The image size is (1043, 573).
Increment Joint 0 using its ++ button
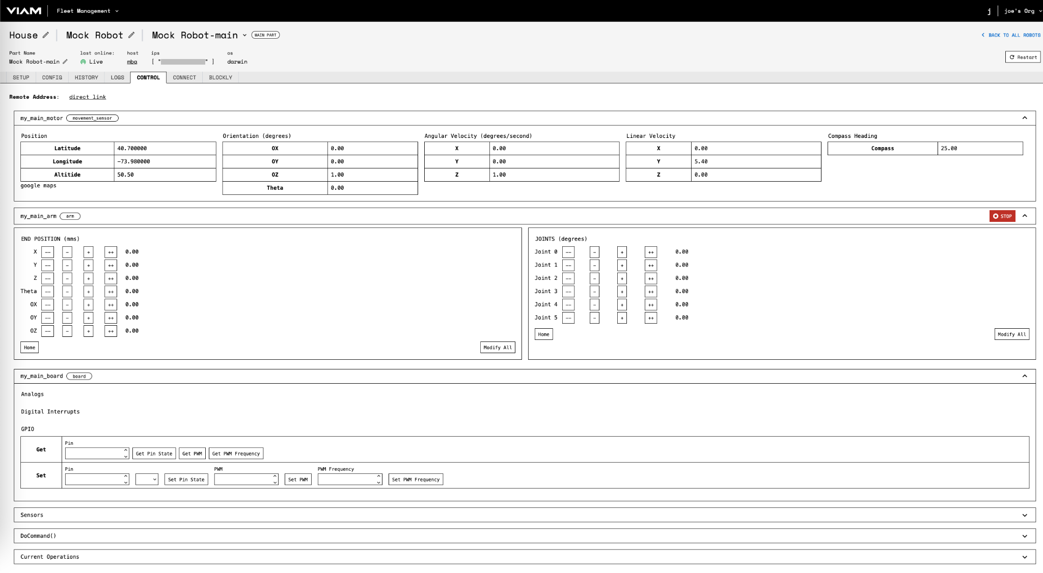point(651,251)
